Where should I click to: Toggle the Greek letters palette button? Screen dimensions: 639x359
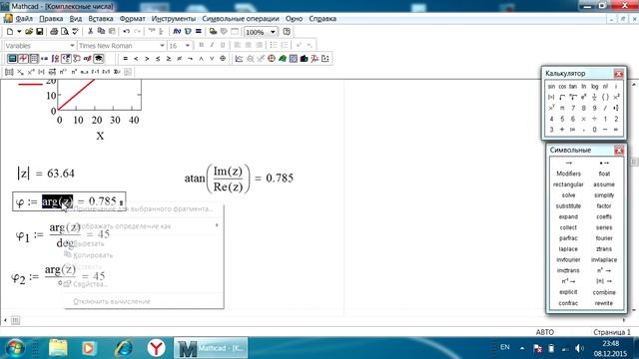[x=88, y=59]
